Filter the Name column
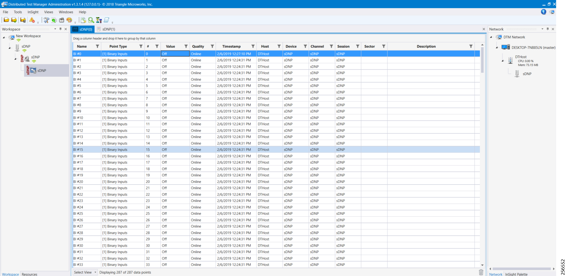This screenshot has width=566, height=276. click(97, 46)
